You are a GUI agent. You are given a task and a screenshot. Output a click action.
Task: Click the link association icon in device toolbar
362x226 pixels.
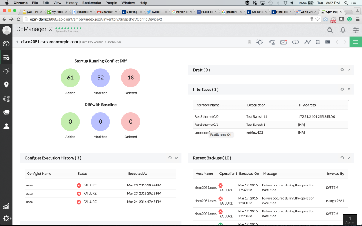[295, 42]
